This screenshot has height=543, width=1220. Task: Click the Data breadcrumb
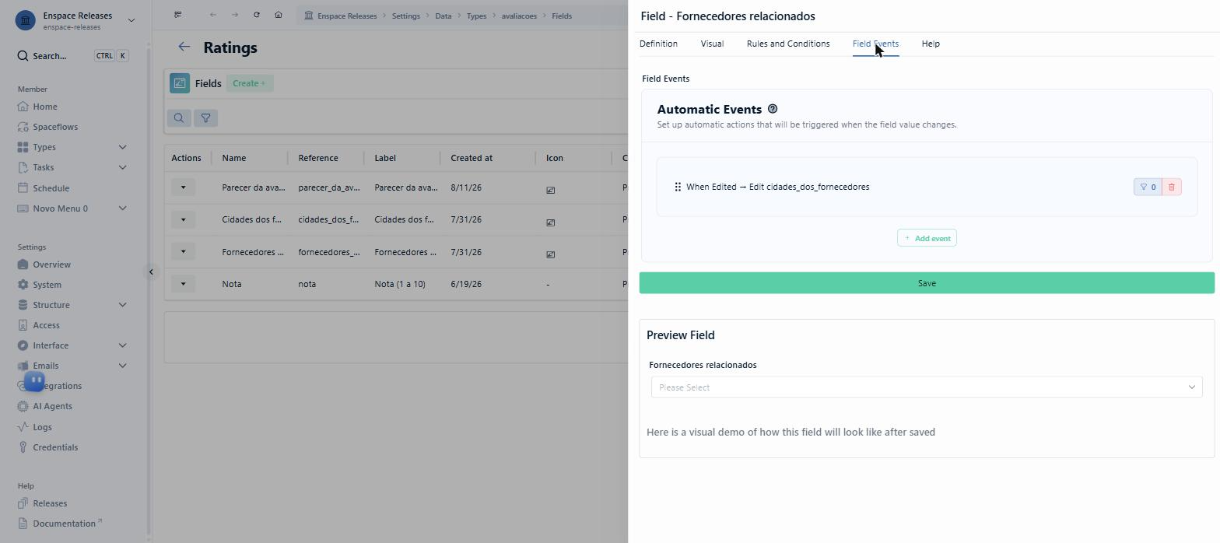pos(443,16)
